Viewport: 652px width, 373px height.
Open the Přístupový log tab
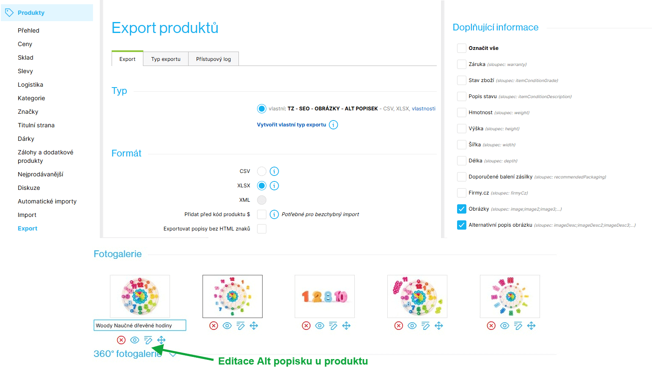pos(213,59)
